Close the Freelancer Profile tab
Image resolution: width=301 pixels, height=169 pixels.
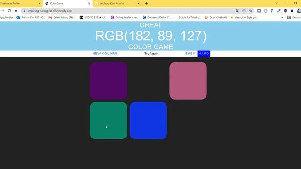pos(40,3)
